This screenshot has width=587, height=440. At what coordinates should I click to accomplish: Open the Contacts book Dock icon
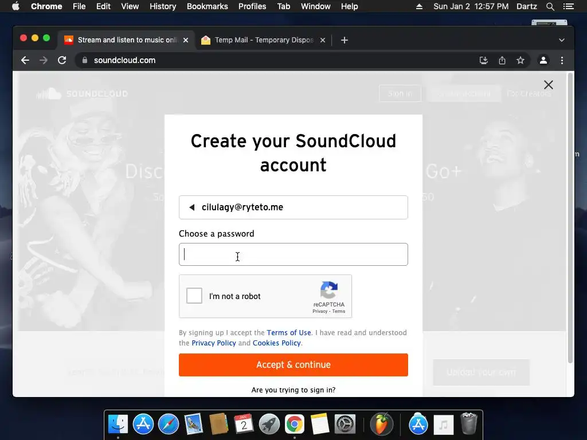218,425
